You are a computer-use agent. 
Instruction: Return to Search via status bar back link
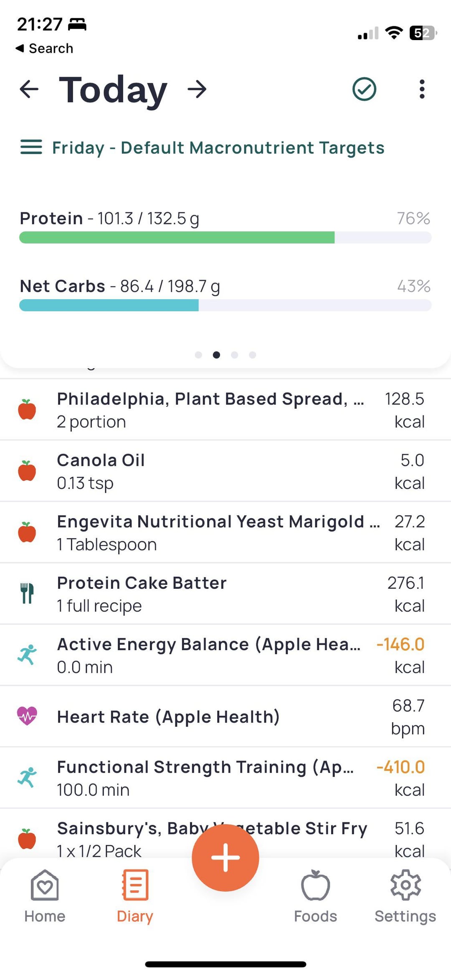pyautogui.click(x=44, y=48)
